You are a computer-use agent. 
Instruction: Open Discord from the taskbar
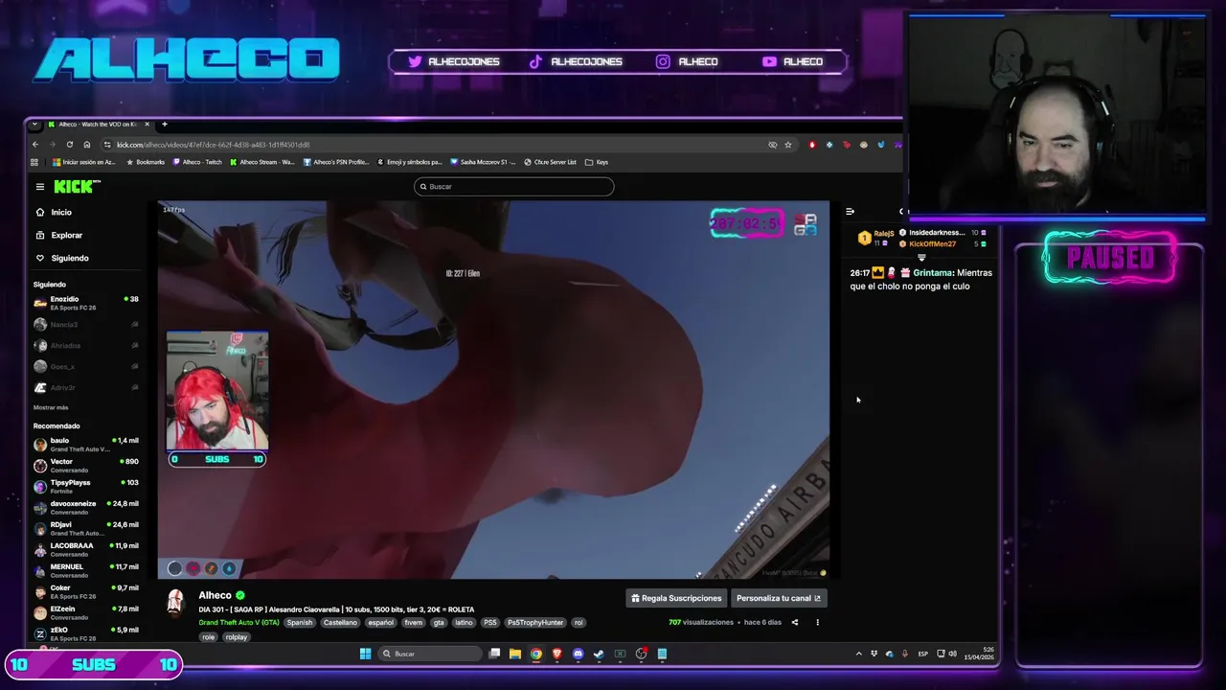click(578, 654)
